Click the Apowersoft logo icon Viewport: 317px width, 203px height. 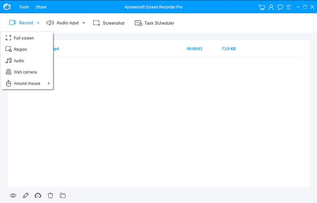click(x=7, y=7)
